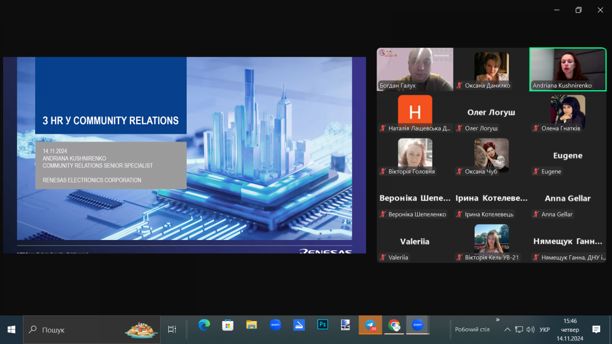Screen dimensions: 612x344
Task: Expand the Робочий стіл toolbar chevron
Action: click(x=498, y=320)
